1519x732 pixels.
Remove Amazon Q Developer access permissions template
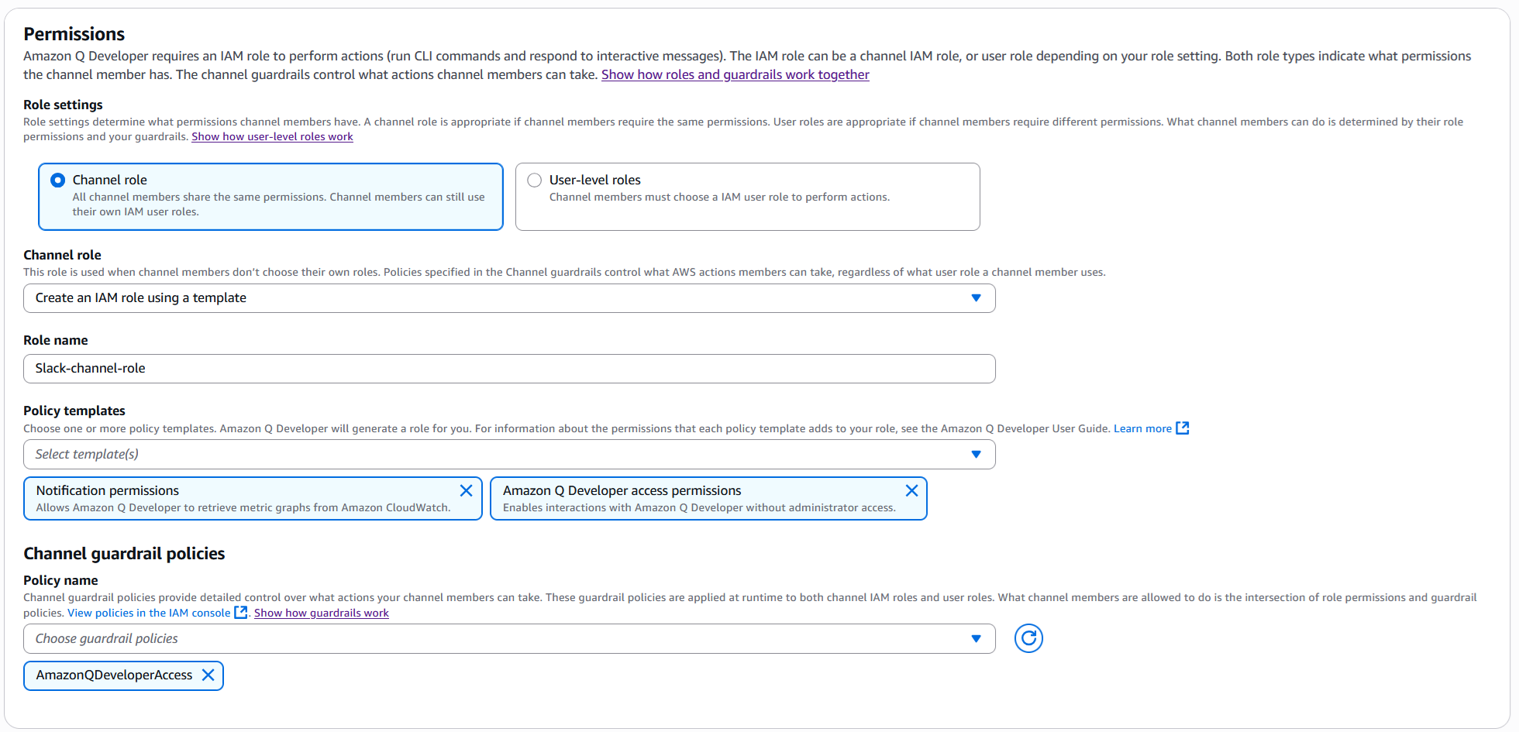tap(911, 490)
